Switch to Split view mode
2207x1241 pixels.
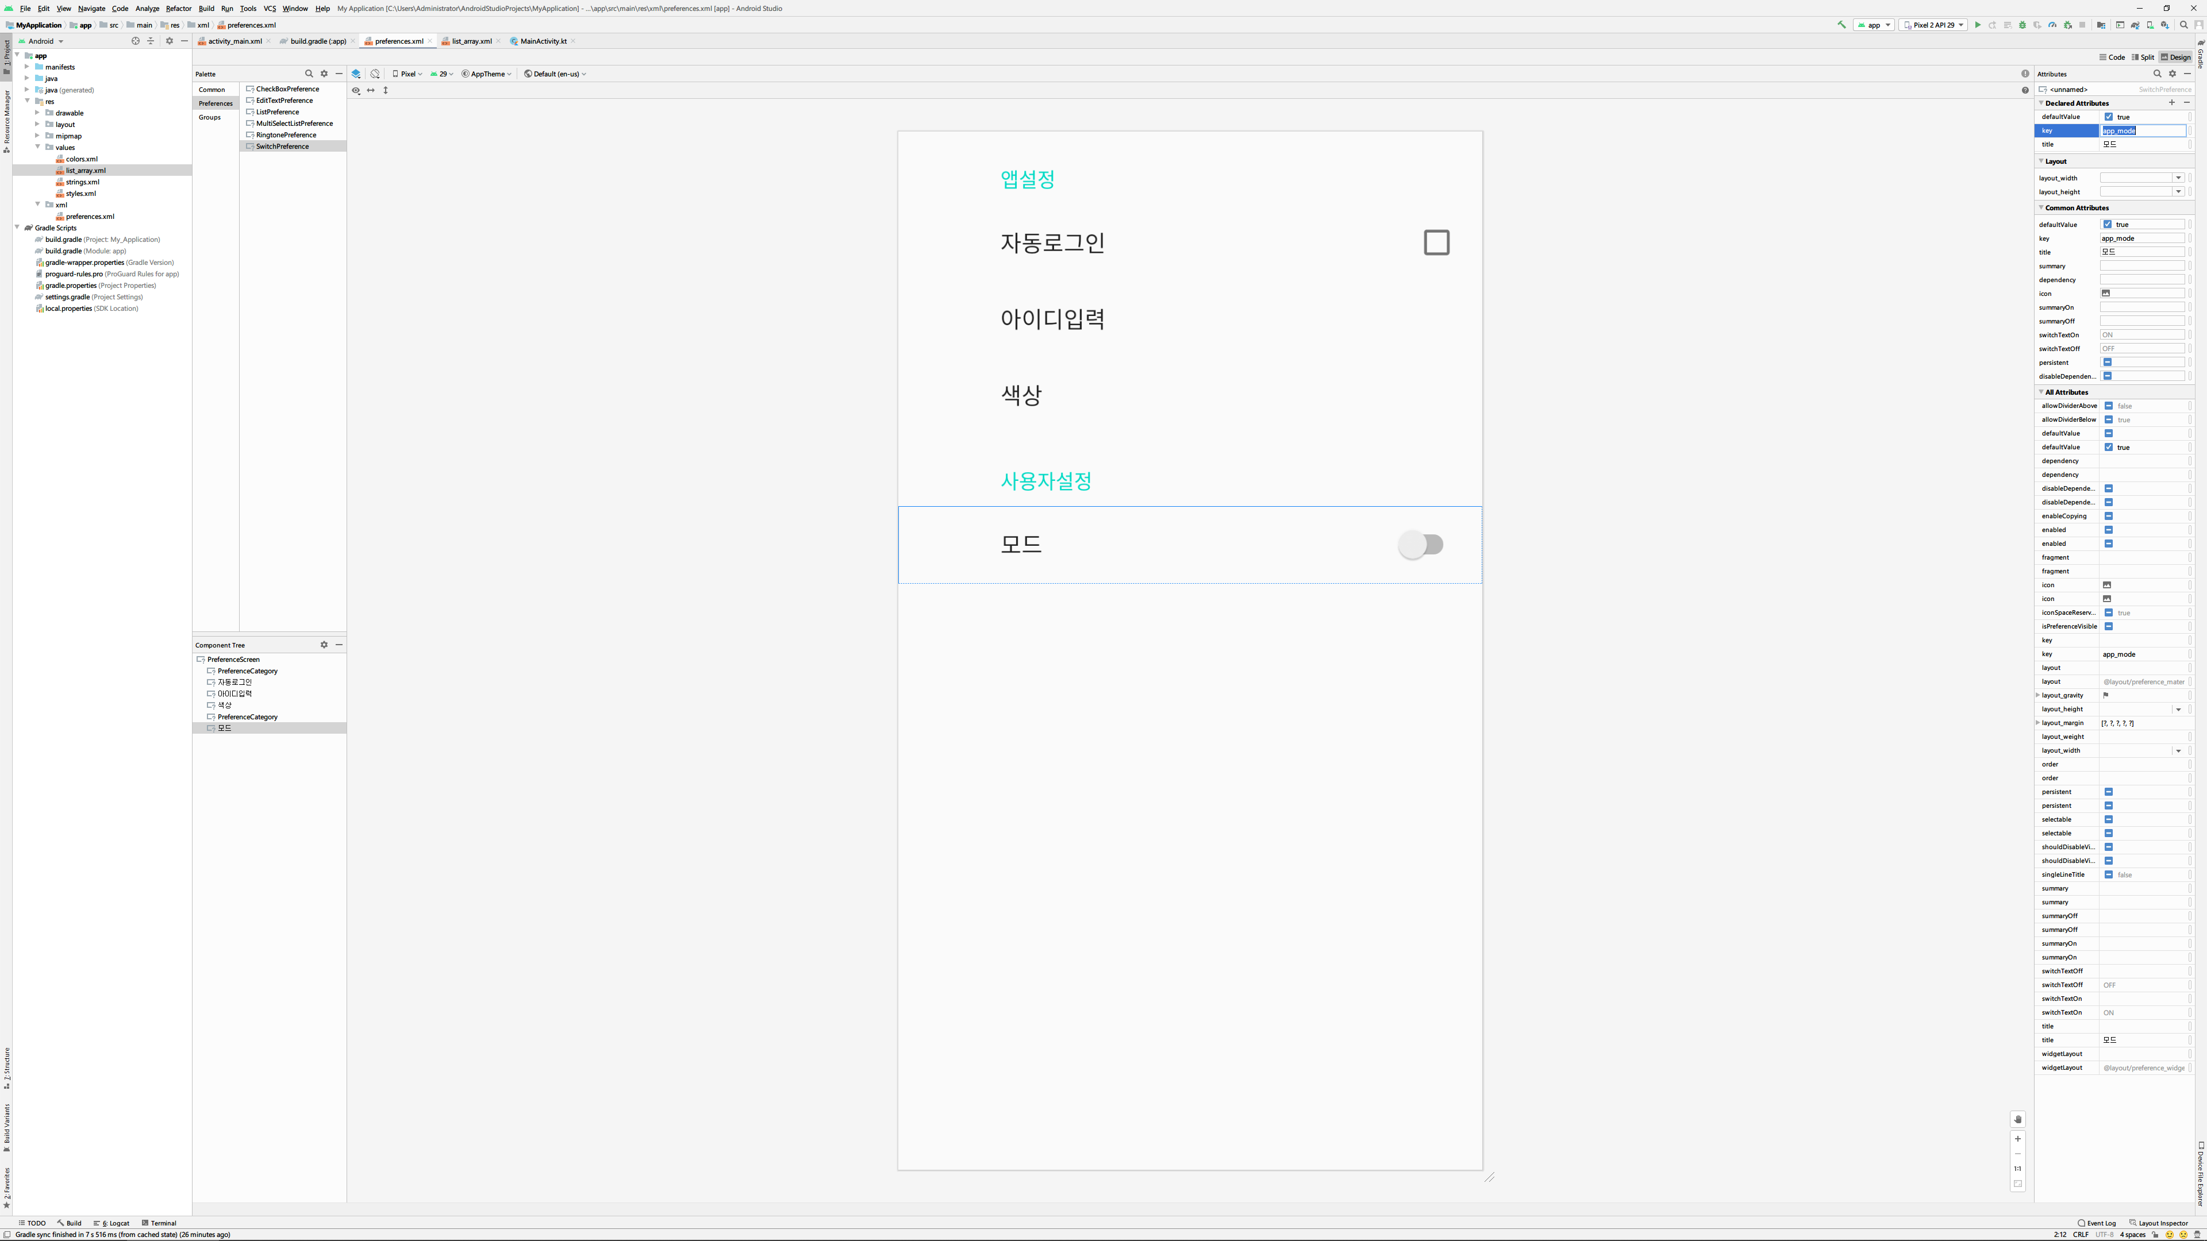[2143, 57]
